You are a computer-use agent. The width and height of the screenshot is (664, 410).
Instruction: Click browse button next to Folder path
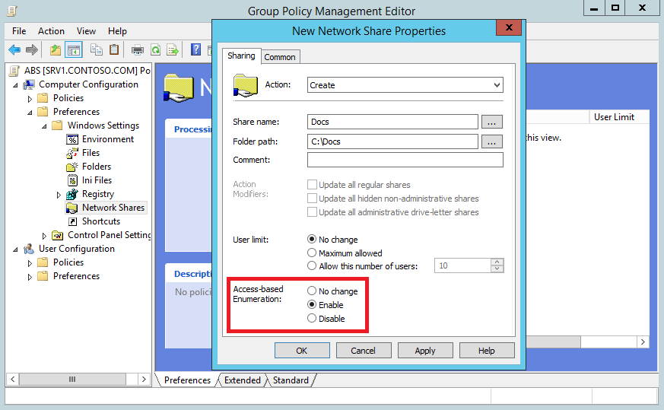[492, 141]
